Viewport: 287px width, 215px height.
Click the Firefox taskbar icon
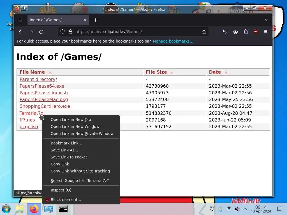pos(34,209)
